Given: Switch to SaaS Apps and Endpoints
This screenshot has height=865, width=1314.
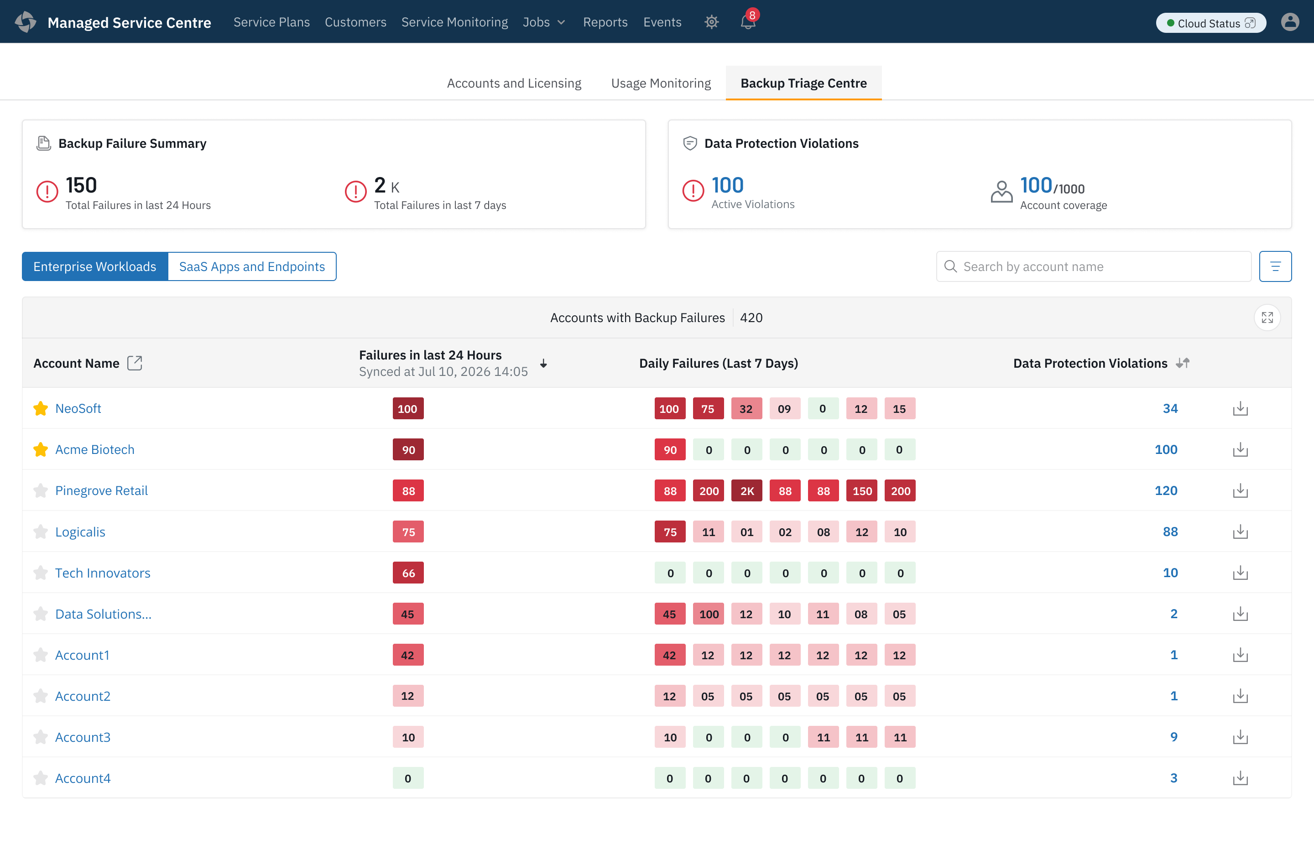Looking at the screenshot, I should coord(252,266).
